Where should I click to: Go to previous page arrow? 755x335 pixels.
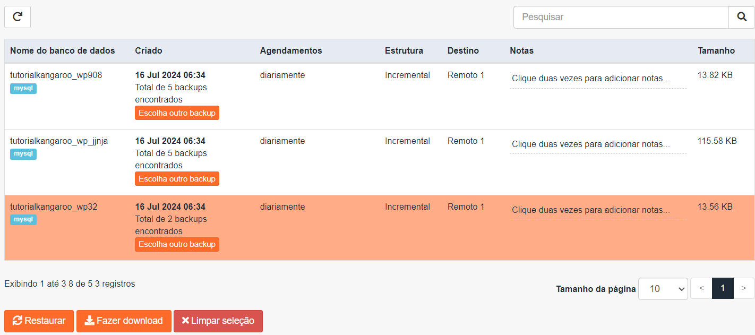701,288
